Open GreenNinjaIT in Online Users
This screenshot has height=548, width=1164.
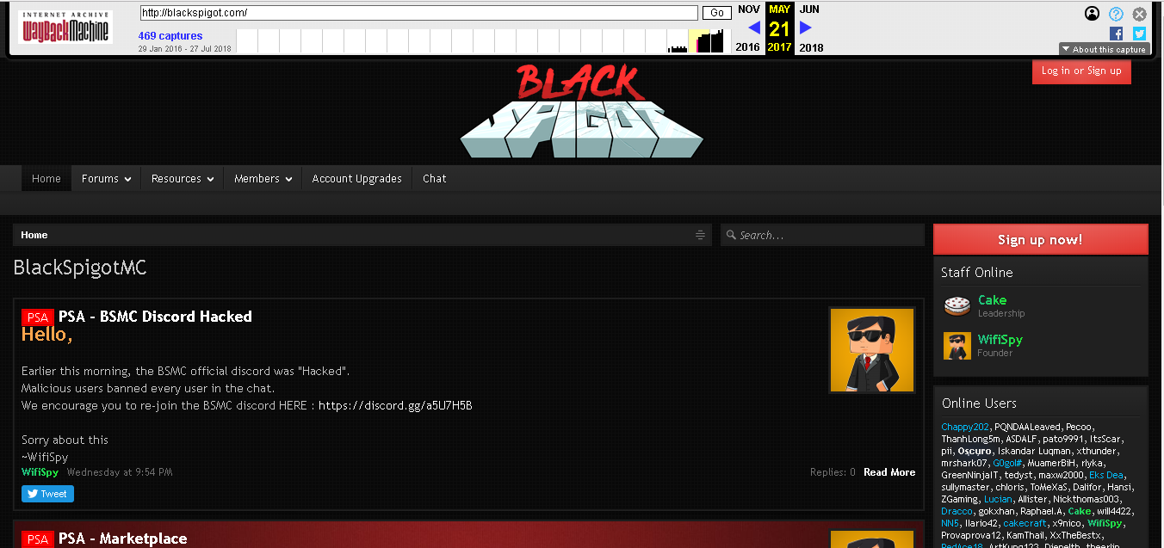click(970, 475)
